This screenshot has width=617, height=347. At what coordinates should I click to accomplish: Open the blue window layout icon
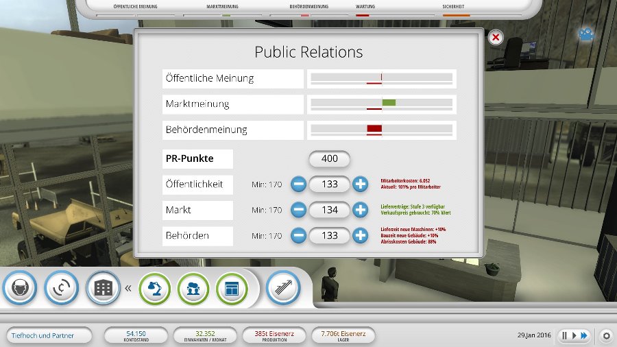[232, 288]
